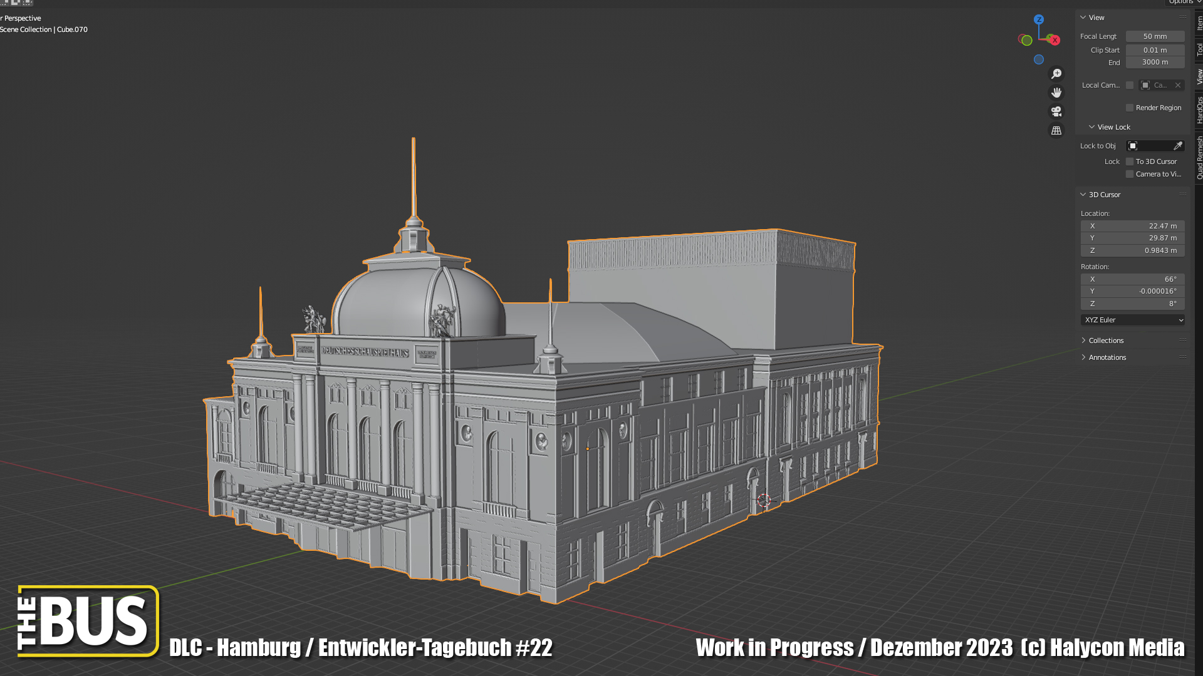Enable Lock To 3D Cursor checkbox

[x=1130, y=161]
